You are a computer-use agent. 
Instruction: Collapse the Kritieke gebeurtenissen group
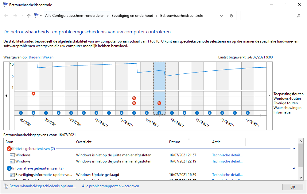[294, 149]
